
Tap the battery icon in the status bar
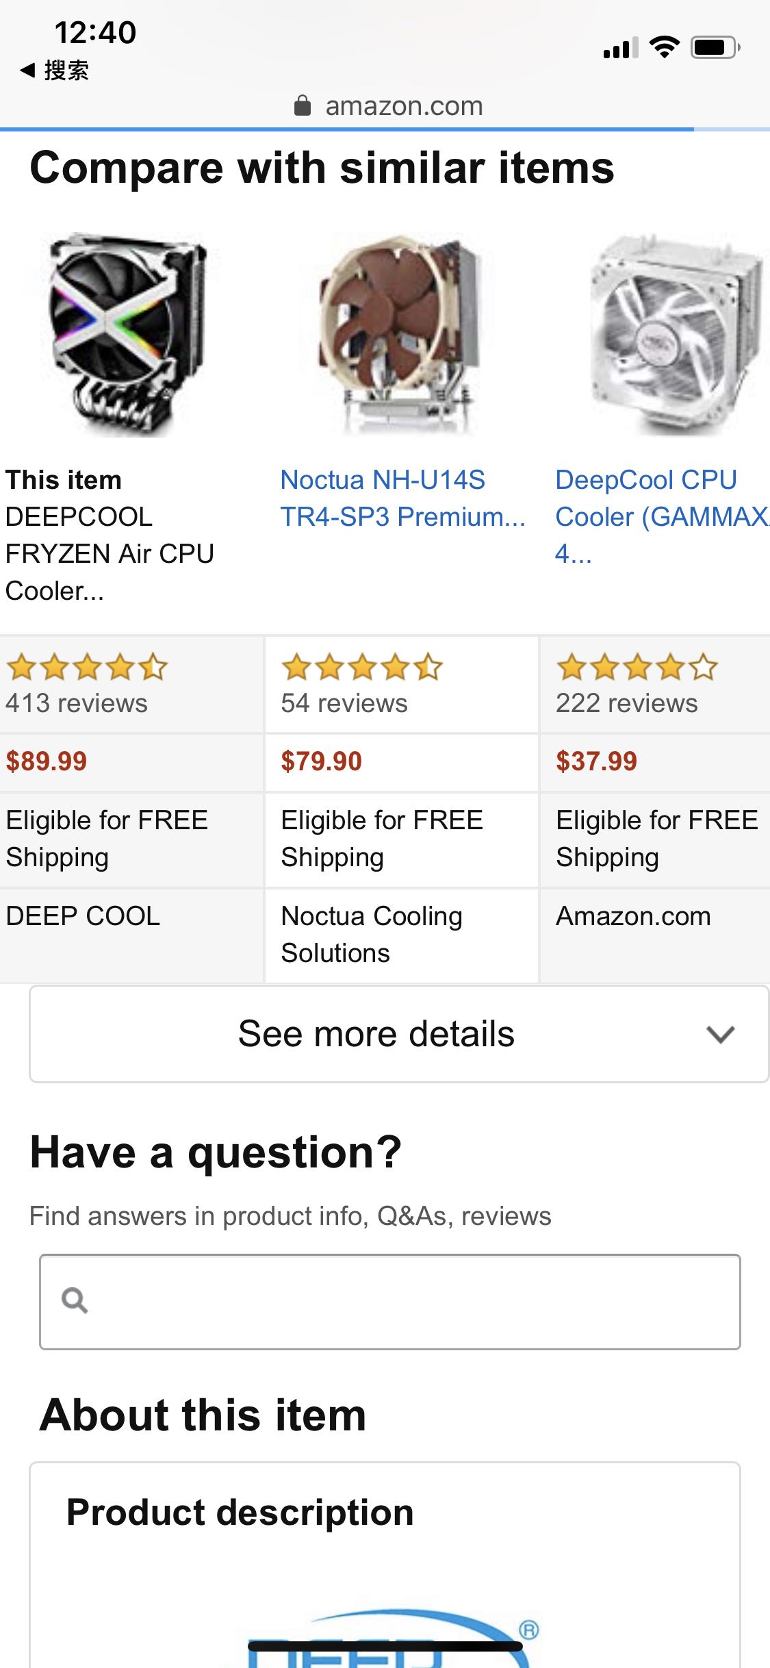(x=714, y=47)
